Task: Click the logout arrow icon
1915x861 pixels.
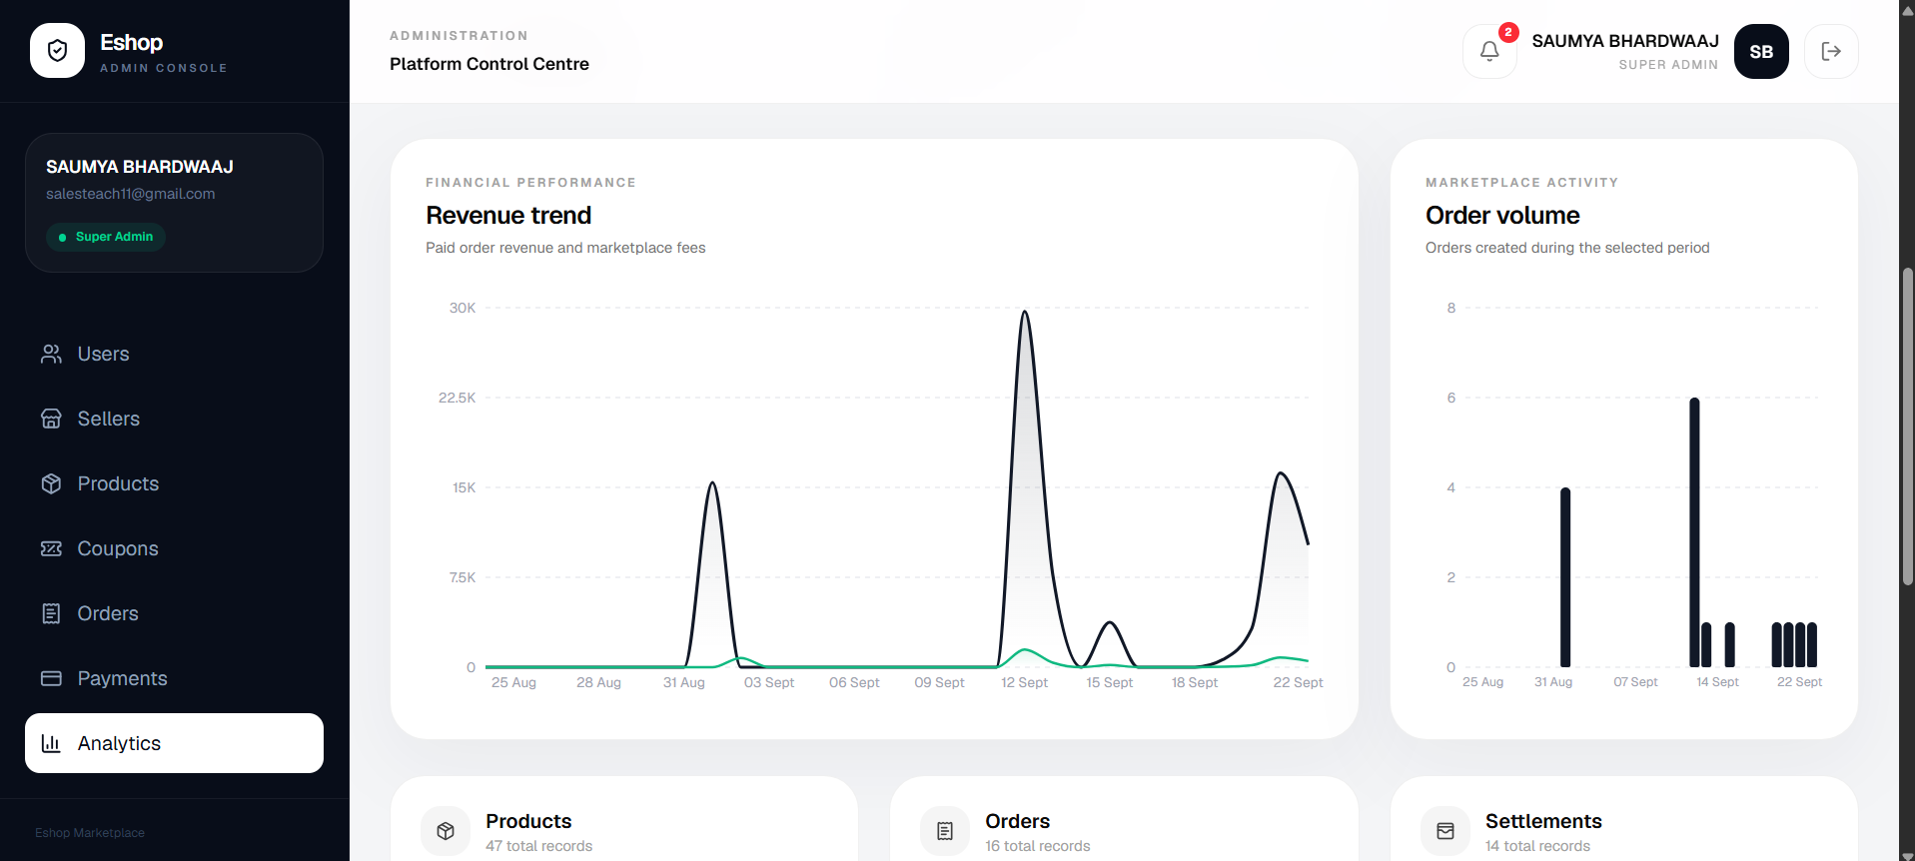Action: 1831,51
